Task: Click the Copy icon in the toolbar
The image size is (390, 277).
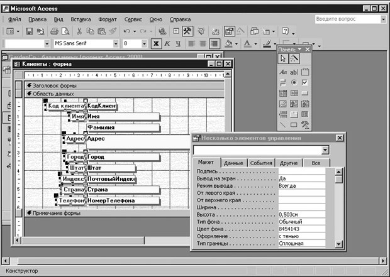Action: 90,31
